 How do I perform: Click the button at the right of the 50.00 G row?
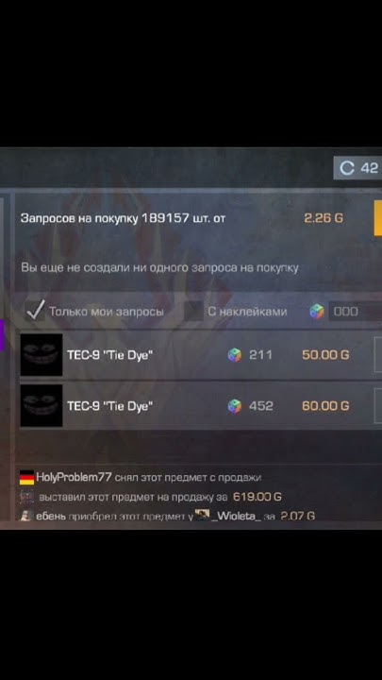tap(377, 355)
